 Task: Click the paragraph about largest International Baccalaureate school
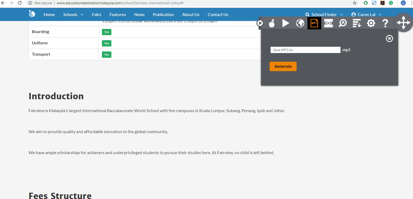click(157, 111)
